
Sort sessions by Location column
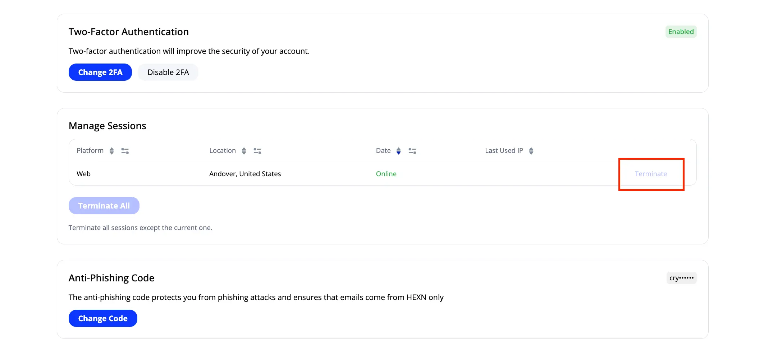(244, 151)
